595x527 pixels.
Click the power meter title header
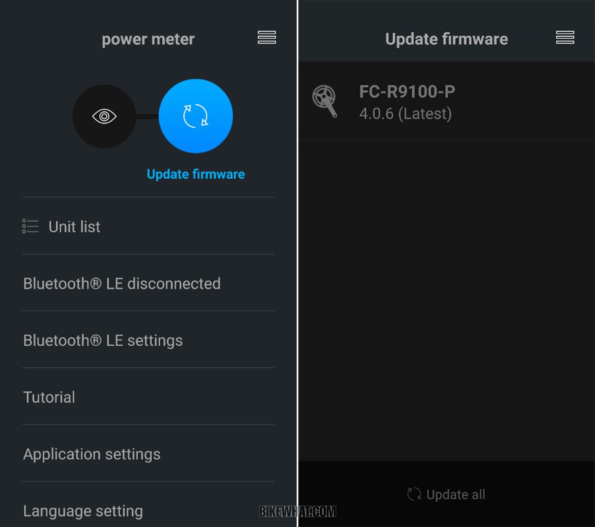coord(148,39)
